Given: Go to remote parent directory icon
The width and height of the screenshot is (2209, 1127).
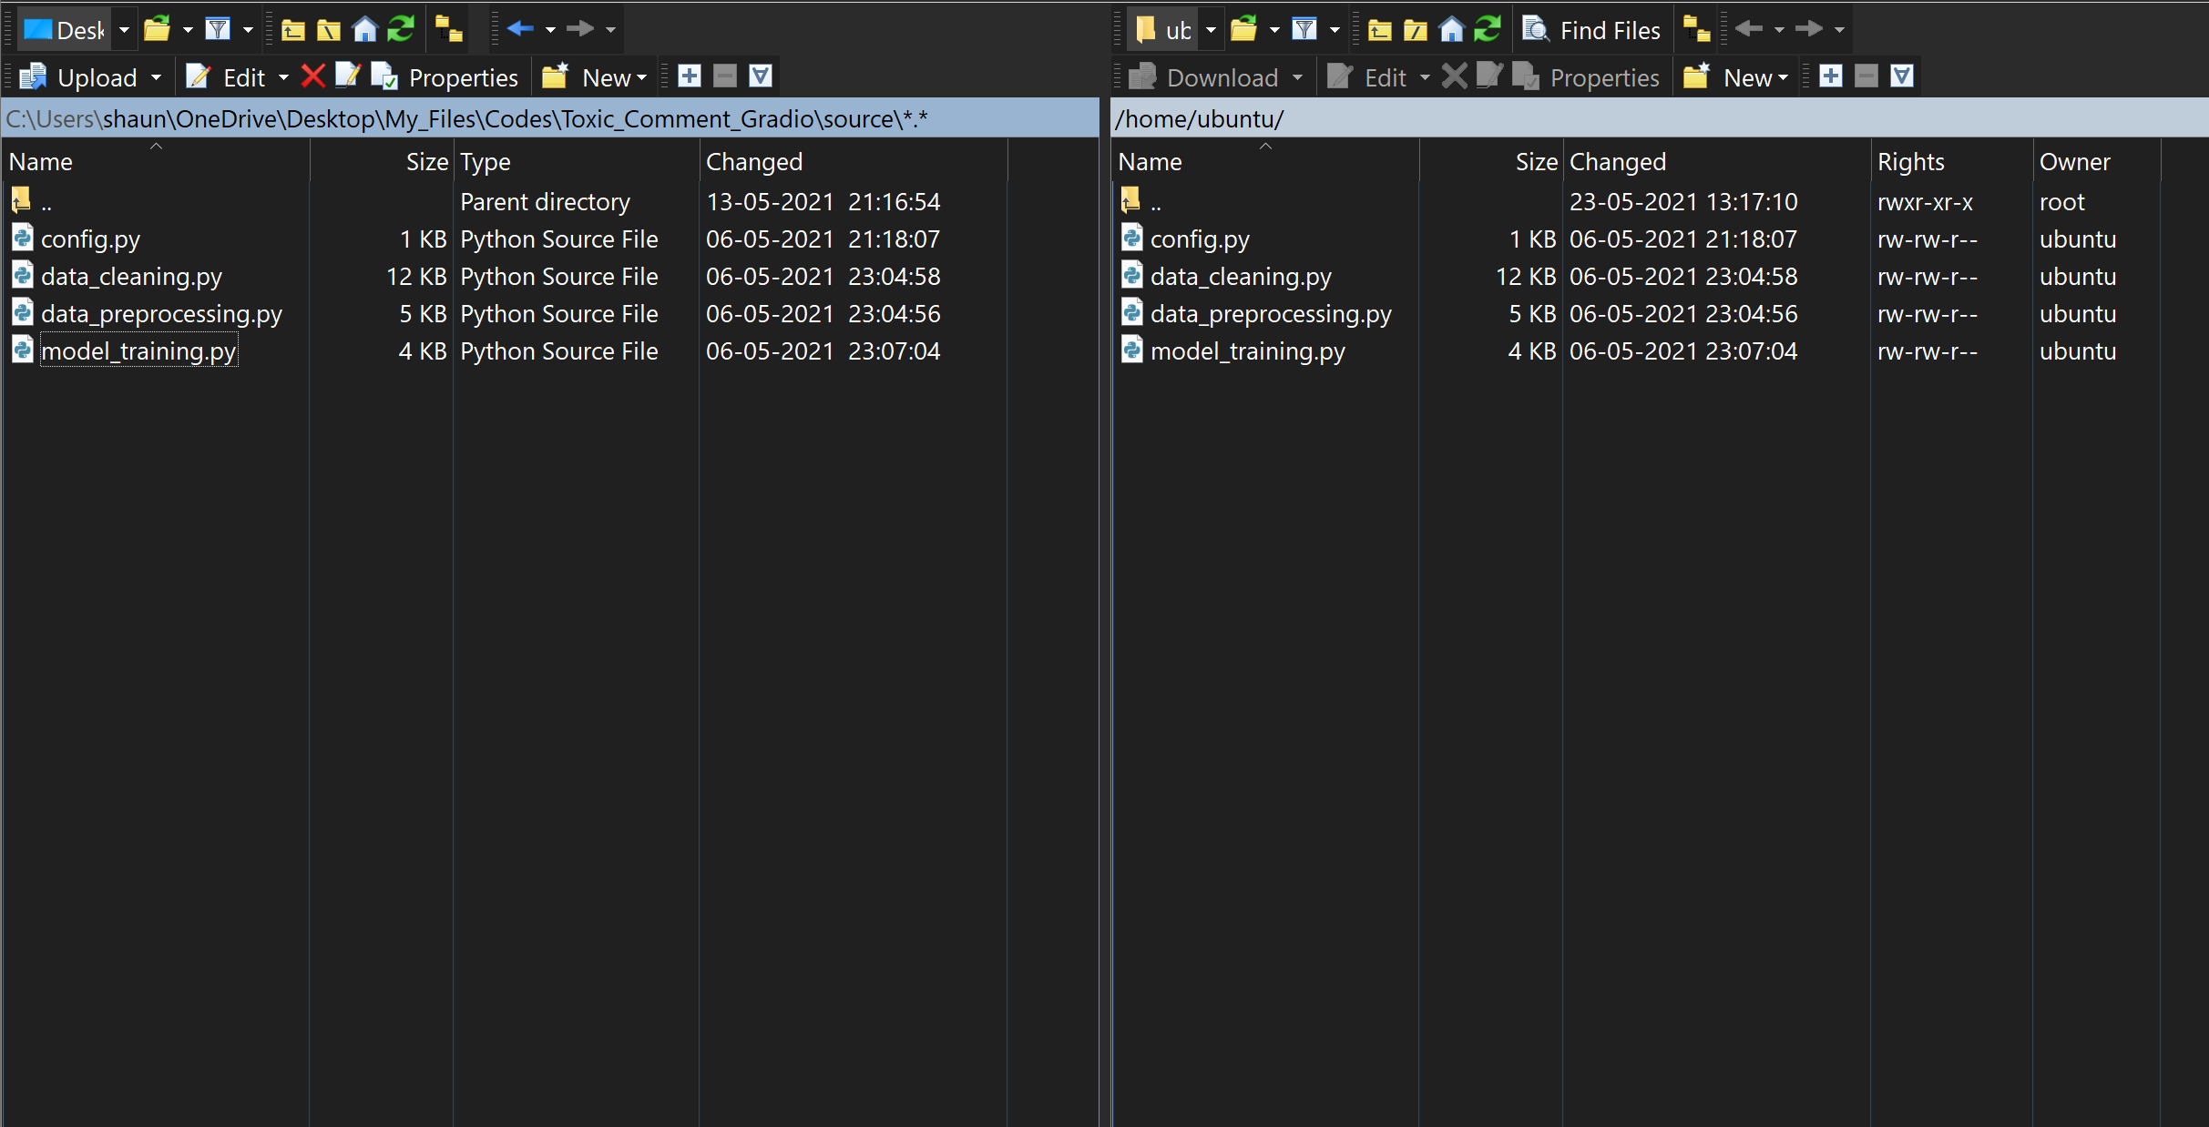Looking at the screenshot, I should coord(1379,30).
